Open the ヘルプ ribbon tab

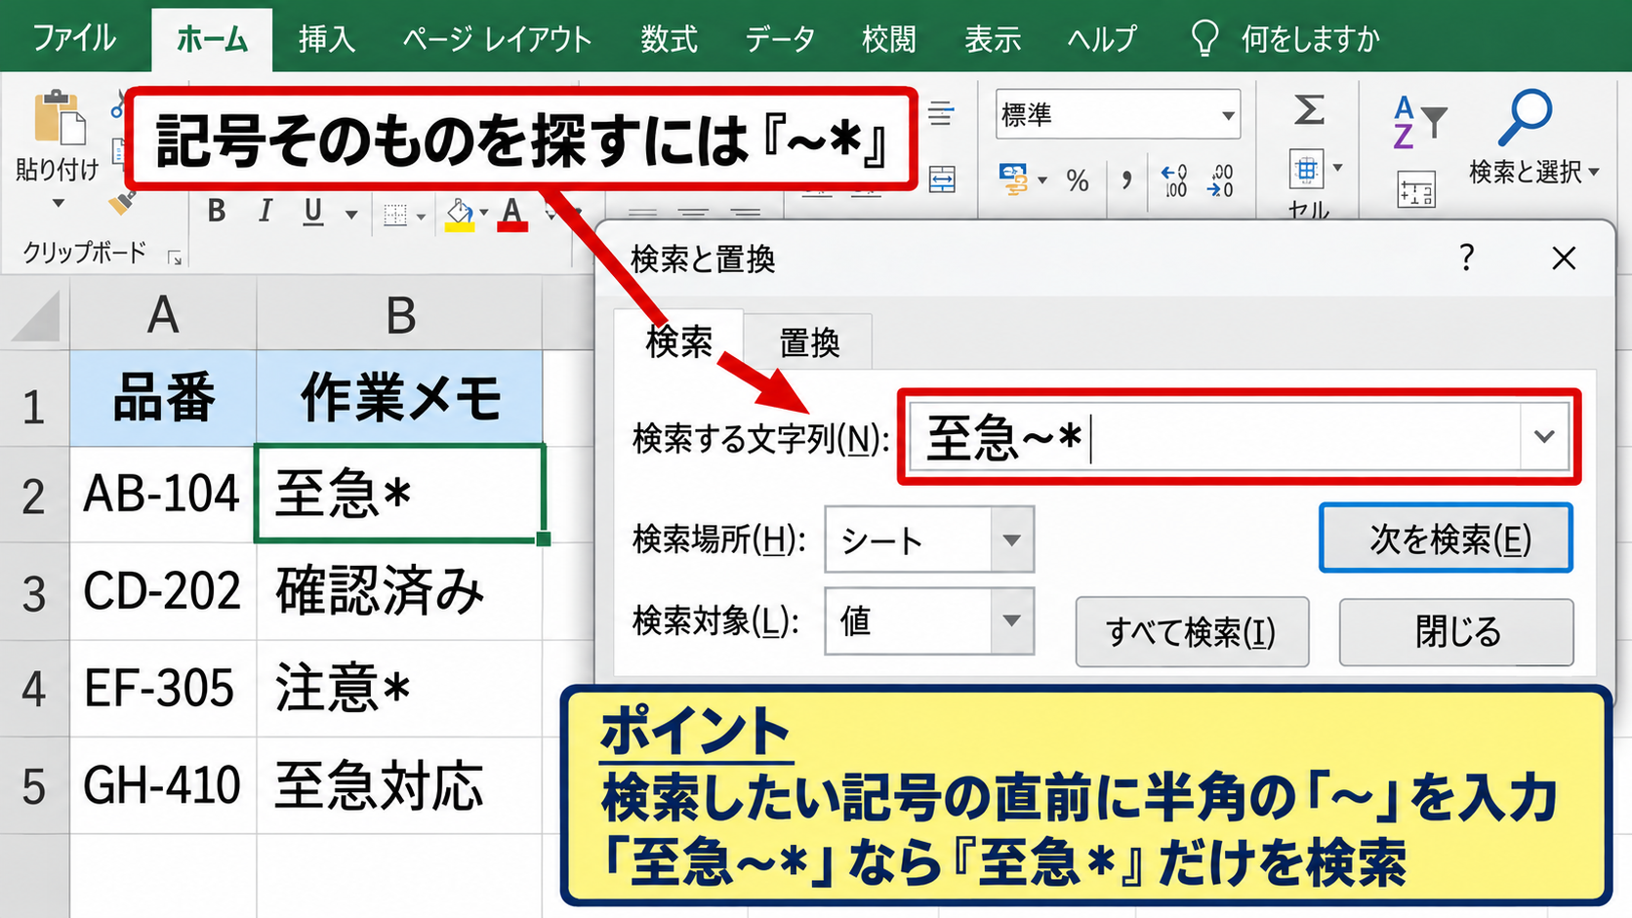(1102, 39)
